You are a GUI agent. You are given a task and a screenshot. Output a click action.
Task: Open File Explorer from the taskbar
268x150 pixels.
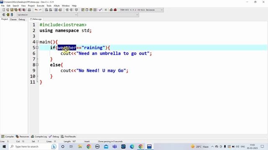pos(80,147)
